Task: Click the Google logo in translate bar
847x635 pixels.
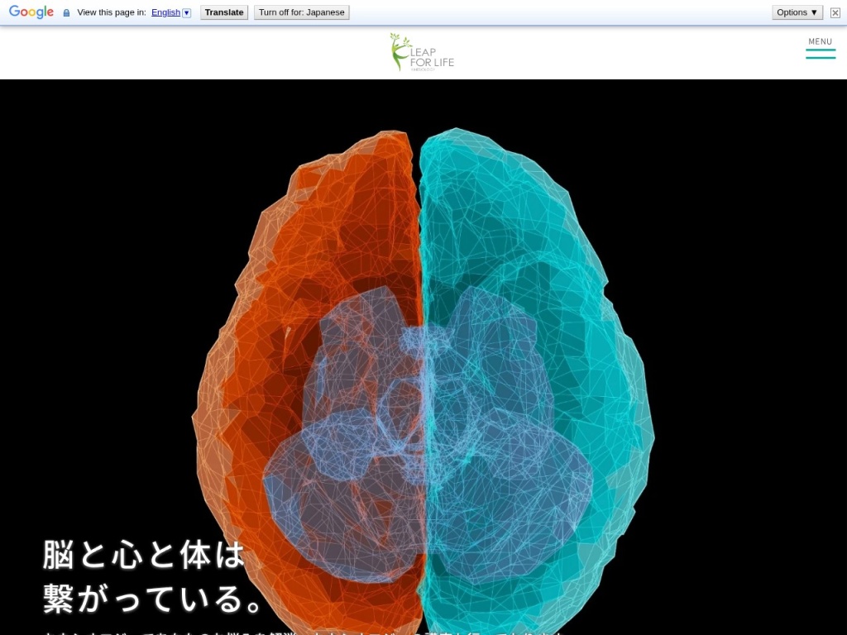Action: [31, 12]
